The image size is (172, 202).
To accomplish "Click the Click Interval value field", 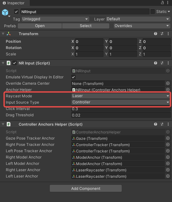I will point(121,109).
